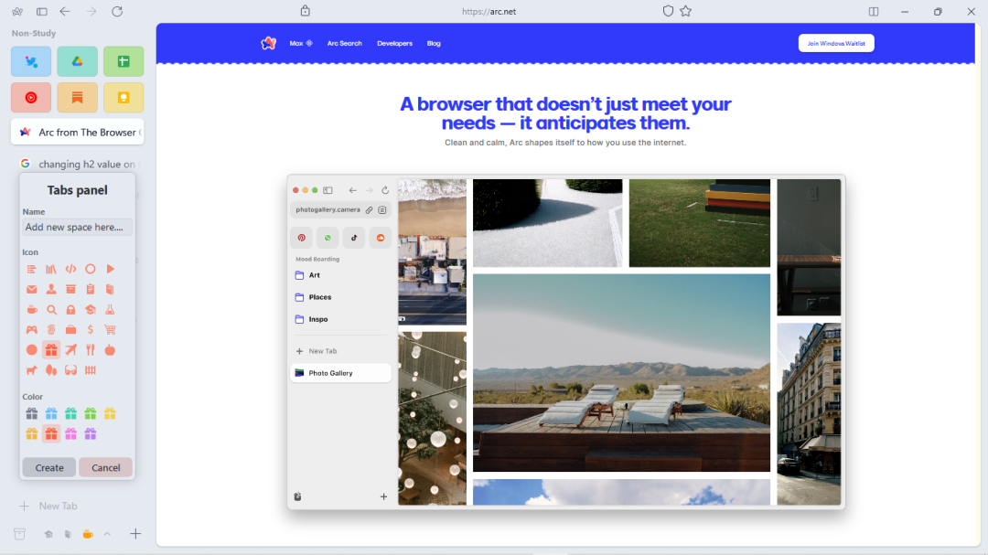This screenshot has height=555, width=988.
Task: Switch to the graduation cap space
Action: point(48,534)
